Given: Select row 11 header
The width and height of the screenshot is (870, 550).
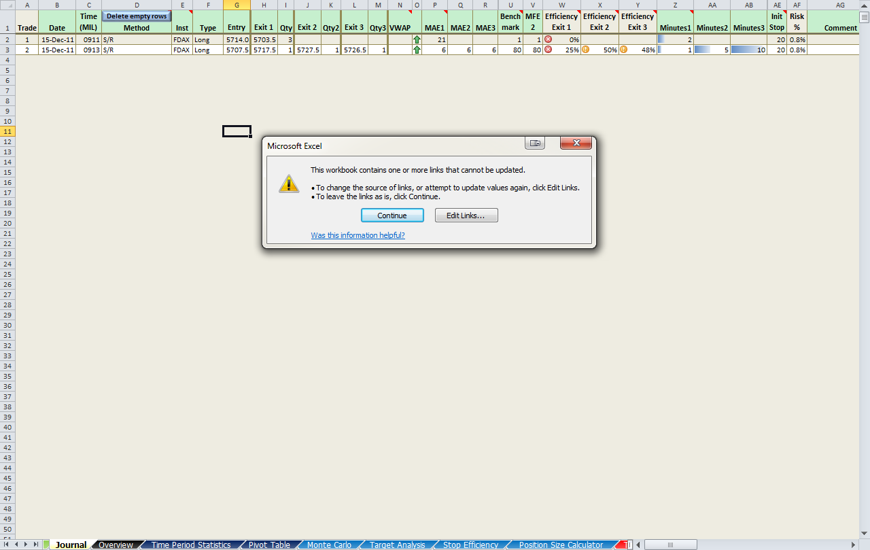Looking at the screenshot, I should coord(7,131).
